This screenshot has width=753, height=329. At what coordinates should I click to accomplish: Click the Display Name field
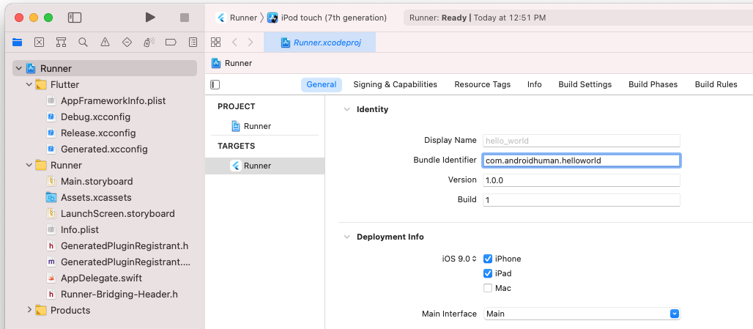pos(582,141)
